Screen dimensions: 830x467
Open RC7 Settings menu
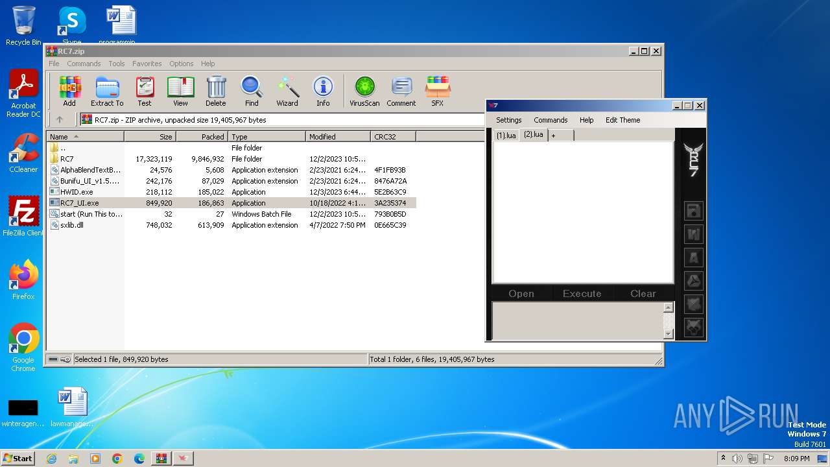tap(509, 120)
